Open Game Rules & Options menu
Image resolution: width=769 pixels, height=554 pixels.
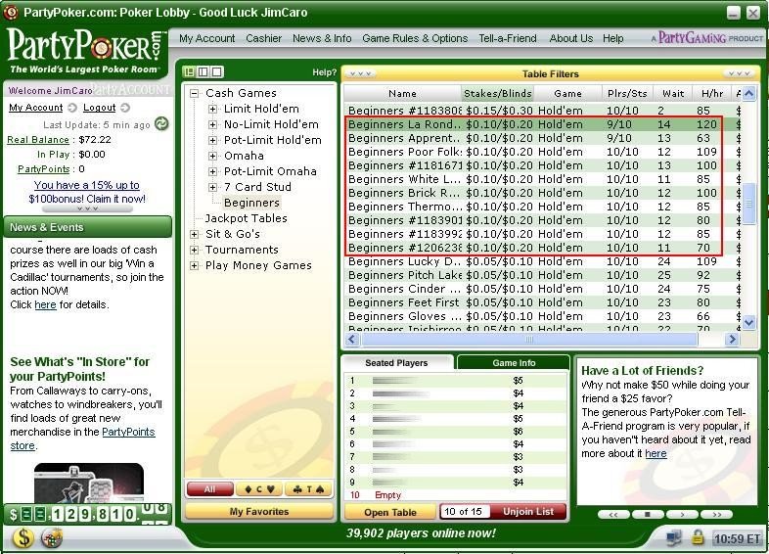(x=415, y=38)
